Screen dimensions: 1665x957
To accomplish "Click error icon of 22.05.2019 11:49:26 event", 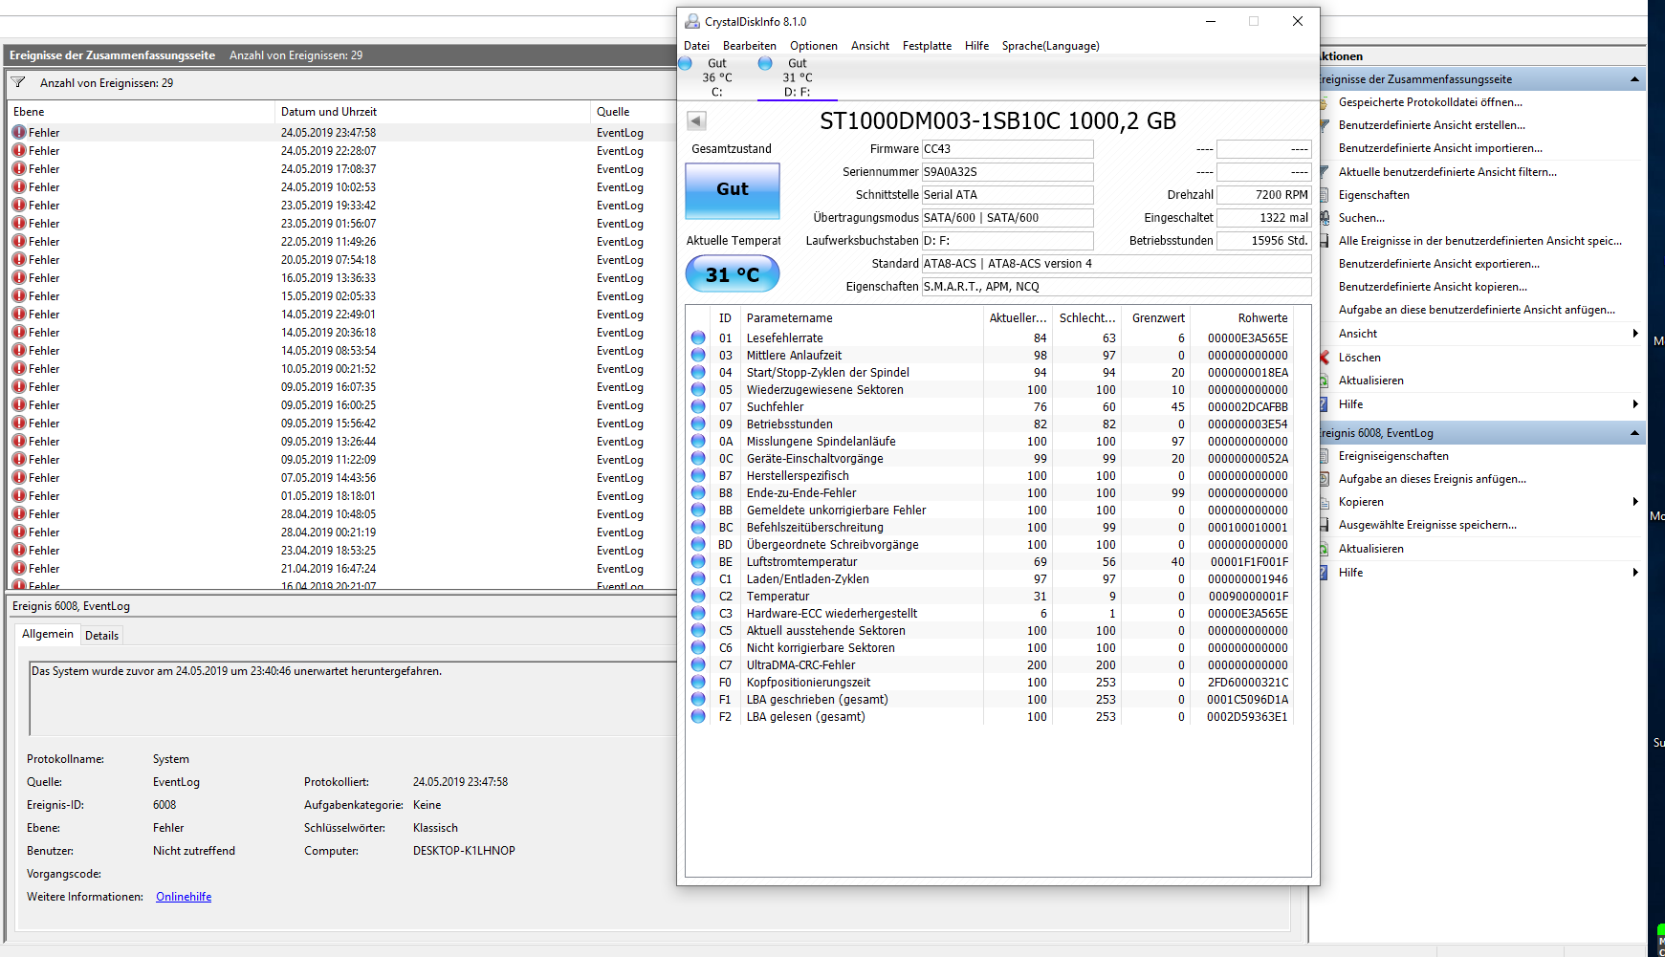I will (x=19, y=242).
